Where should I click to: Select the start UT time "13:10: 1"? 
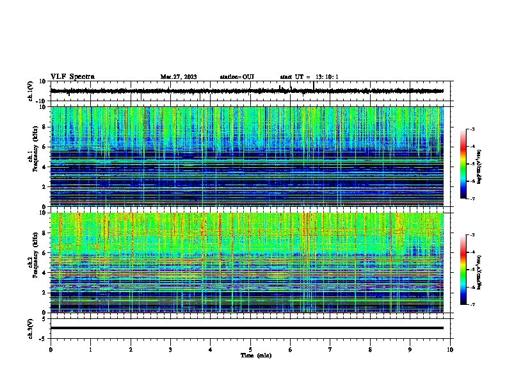(x=327, y=77)
